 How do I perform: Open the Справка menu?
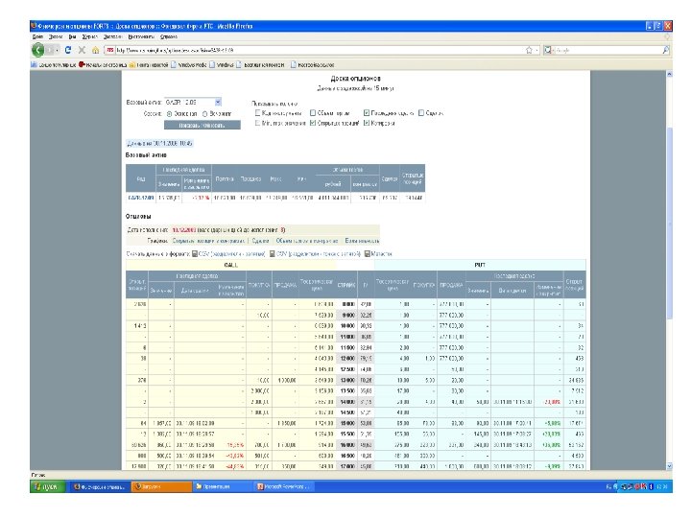coord(169,36)
